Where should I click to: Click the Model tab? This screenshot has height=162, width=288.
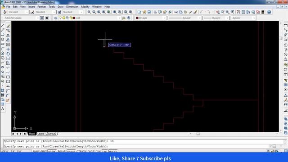[32, 134]
